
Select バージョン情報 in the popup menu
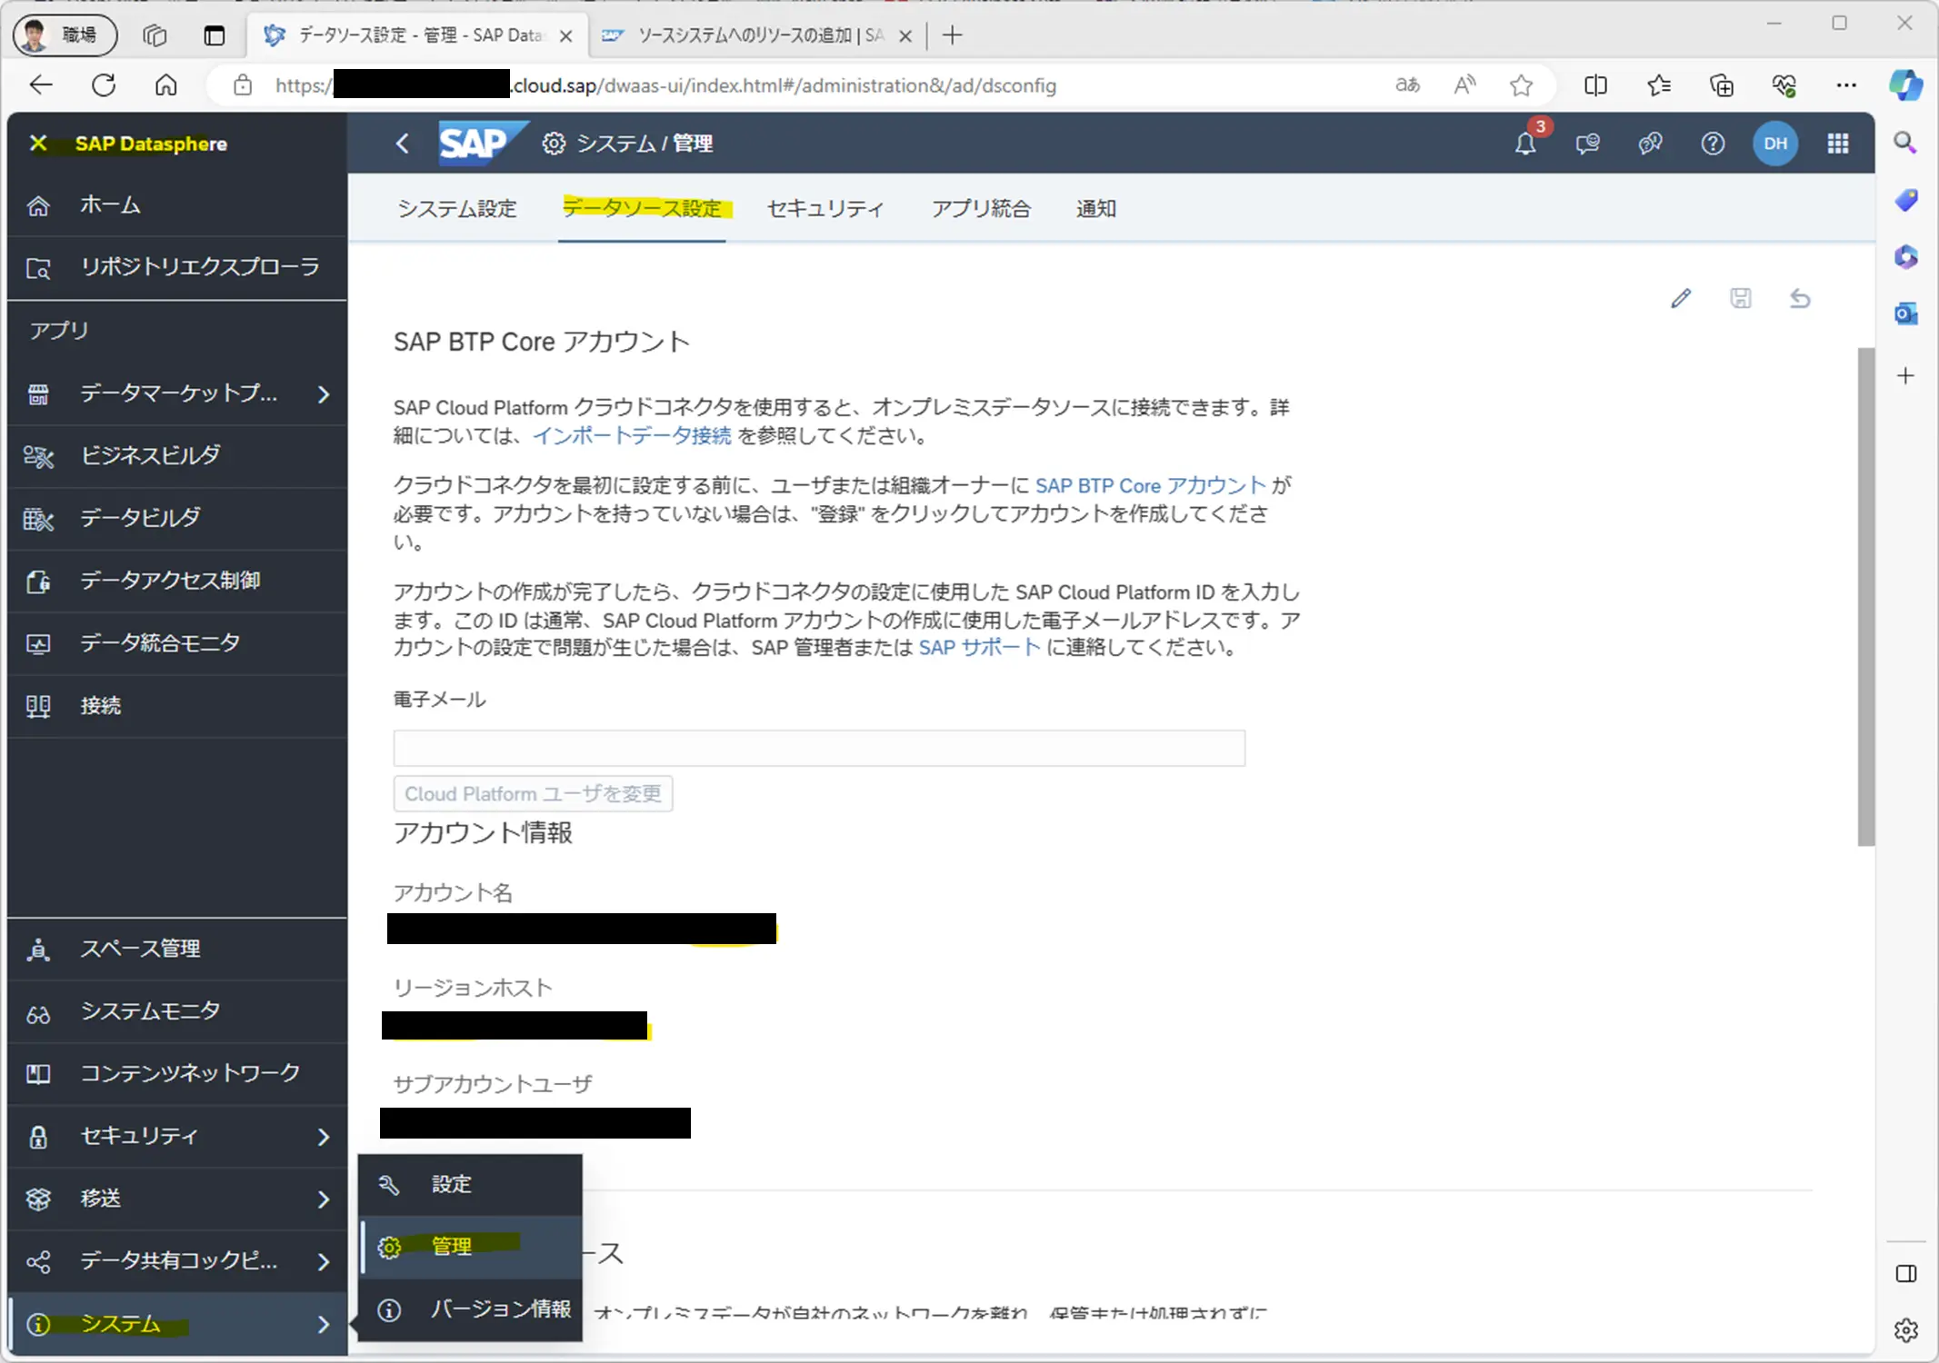tap(470, 1309)
